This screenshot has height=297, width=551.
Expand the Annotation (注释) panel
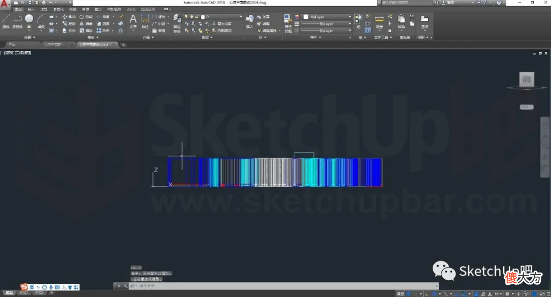(x=148, y=38)
